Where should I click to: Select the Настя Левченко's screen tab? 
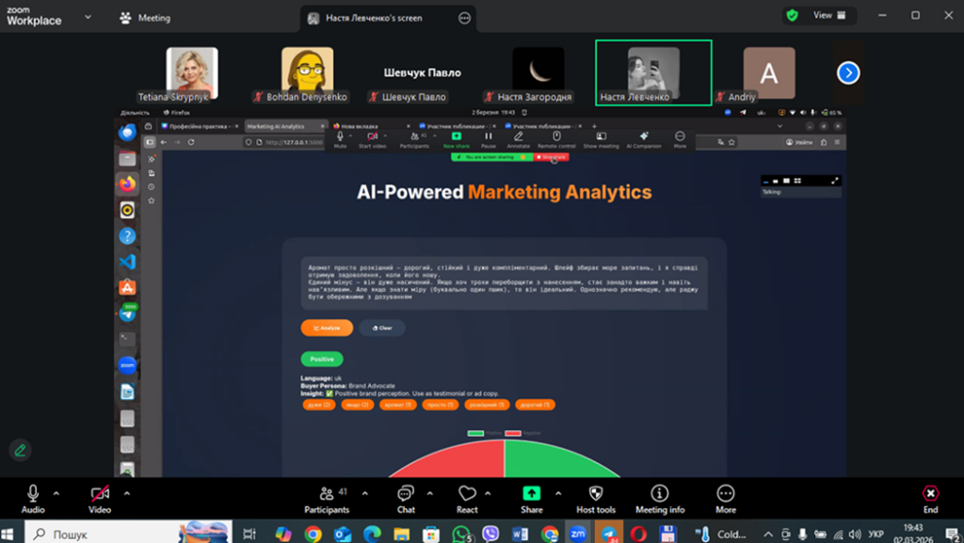[x=374, y=18]
